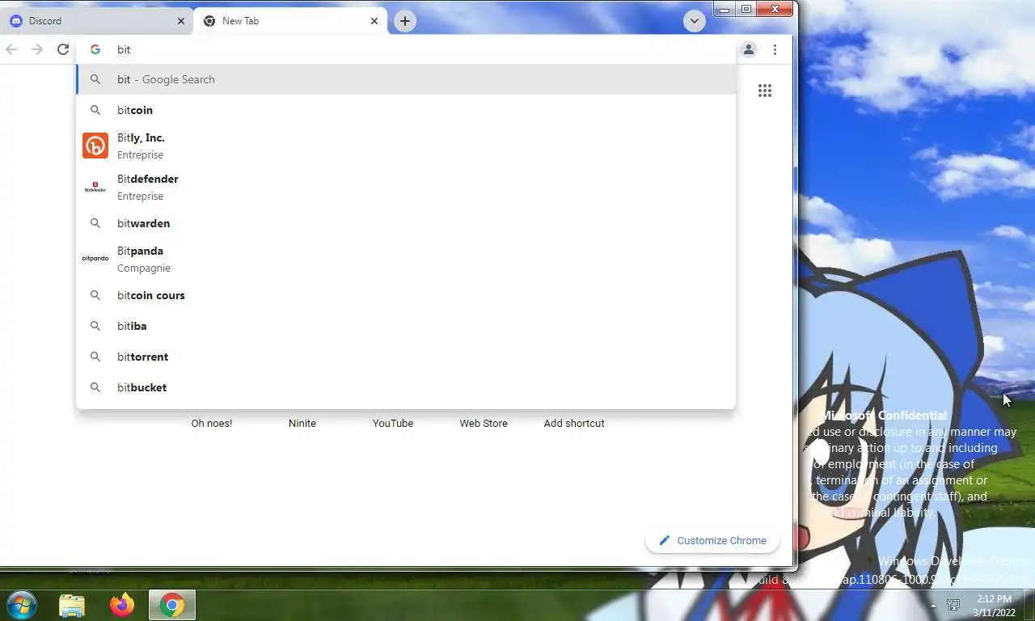
Task: Reload the current page
Action: pos(63,49)
